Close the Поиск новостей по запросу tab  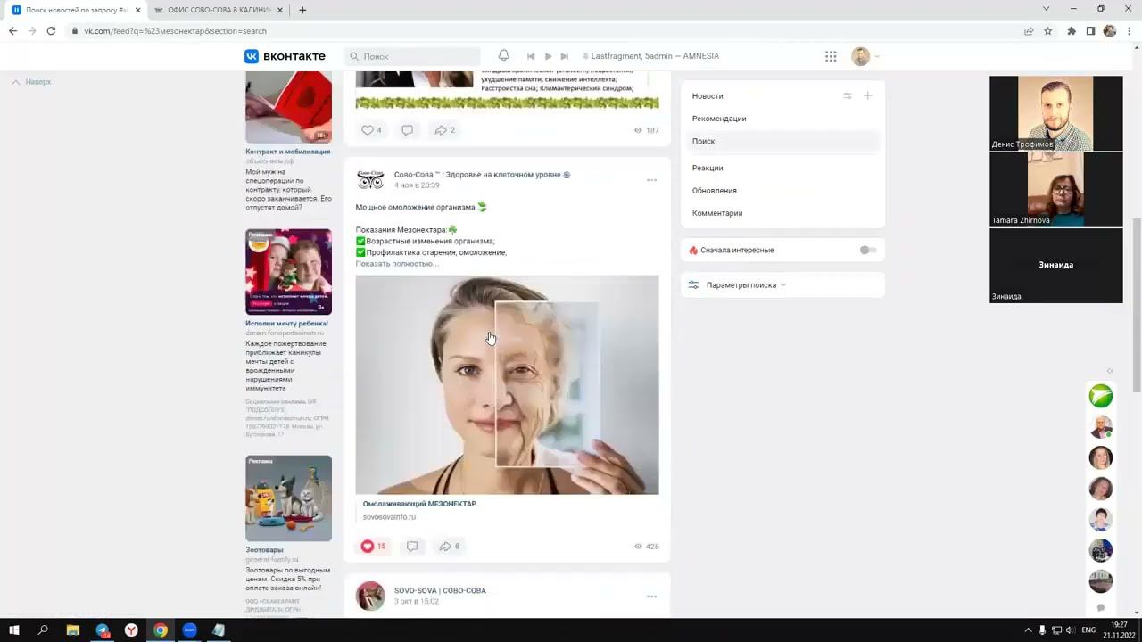(137, 10)
